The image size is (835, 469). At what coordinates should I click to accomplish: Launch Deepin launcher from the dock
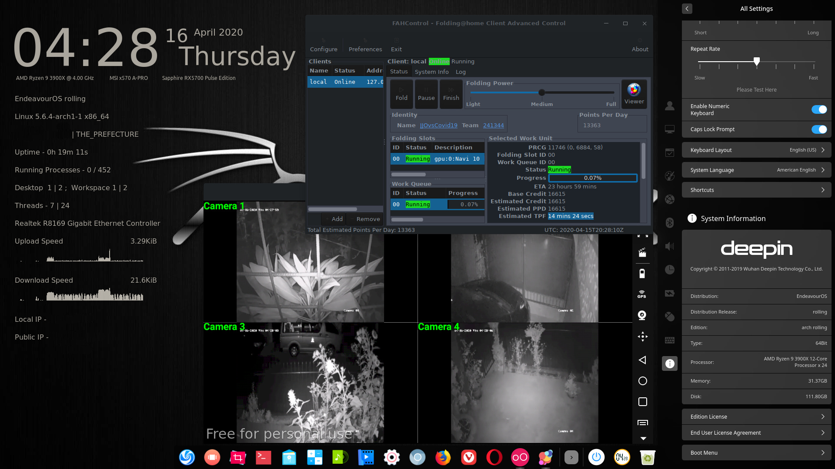point(187,457)
